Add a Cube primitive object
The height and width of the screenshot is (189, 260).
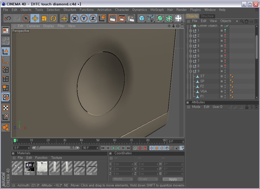point(142,18)
